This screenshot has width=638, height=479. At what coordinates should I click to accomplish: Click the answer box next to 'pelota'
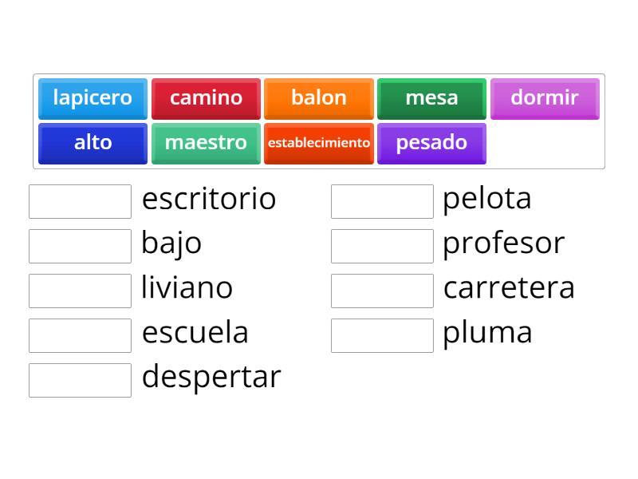[x=382, y=201]
